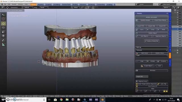The width and height of the screenshot is (182, 102).
Task: Open Blender from the Windows taskbar
Action: point(102,99)
